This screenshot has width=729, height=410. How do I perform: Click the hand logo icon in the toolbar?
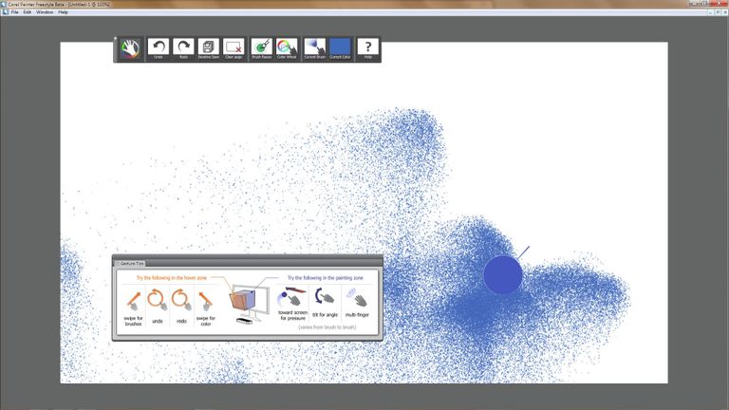130,48
